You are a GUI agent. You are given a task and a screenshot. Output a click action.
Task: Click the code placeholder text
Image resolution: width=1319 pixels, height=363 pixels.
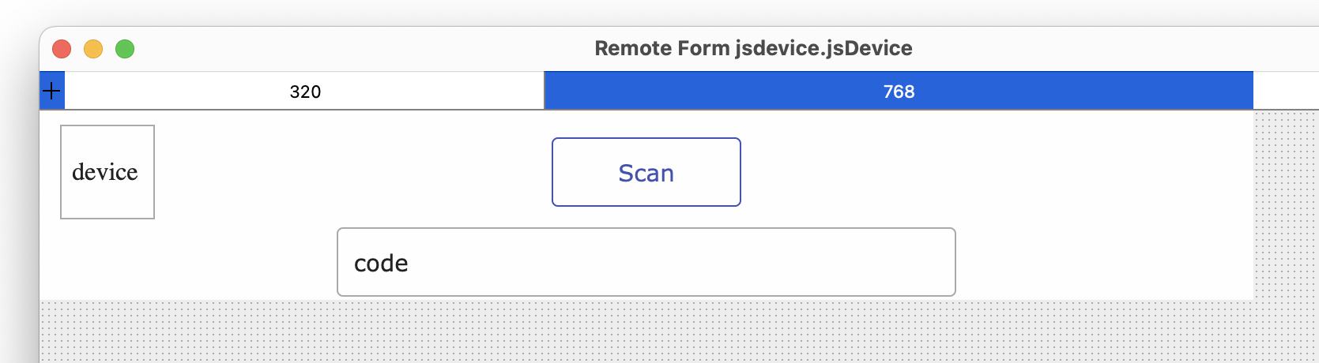pyautogui.click(x=381, y=263)
